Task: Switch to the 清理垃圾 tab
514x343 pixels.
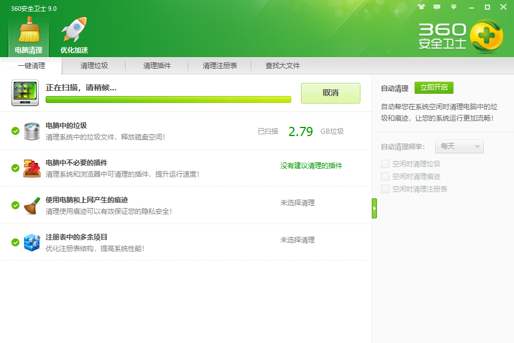Action: [x=94, y=66]
